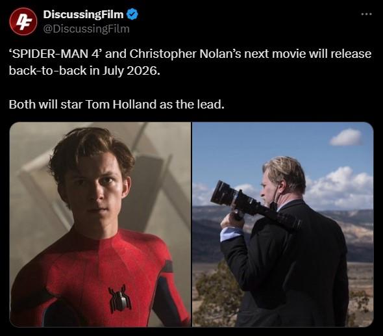Click the DiscussingFilm display name
Screen dimensions: 383x336
click(83, 14)
